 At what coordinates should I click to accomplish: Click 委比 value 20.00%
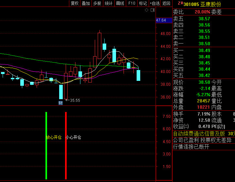coord(202,12)
